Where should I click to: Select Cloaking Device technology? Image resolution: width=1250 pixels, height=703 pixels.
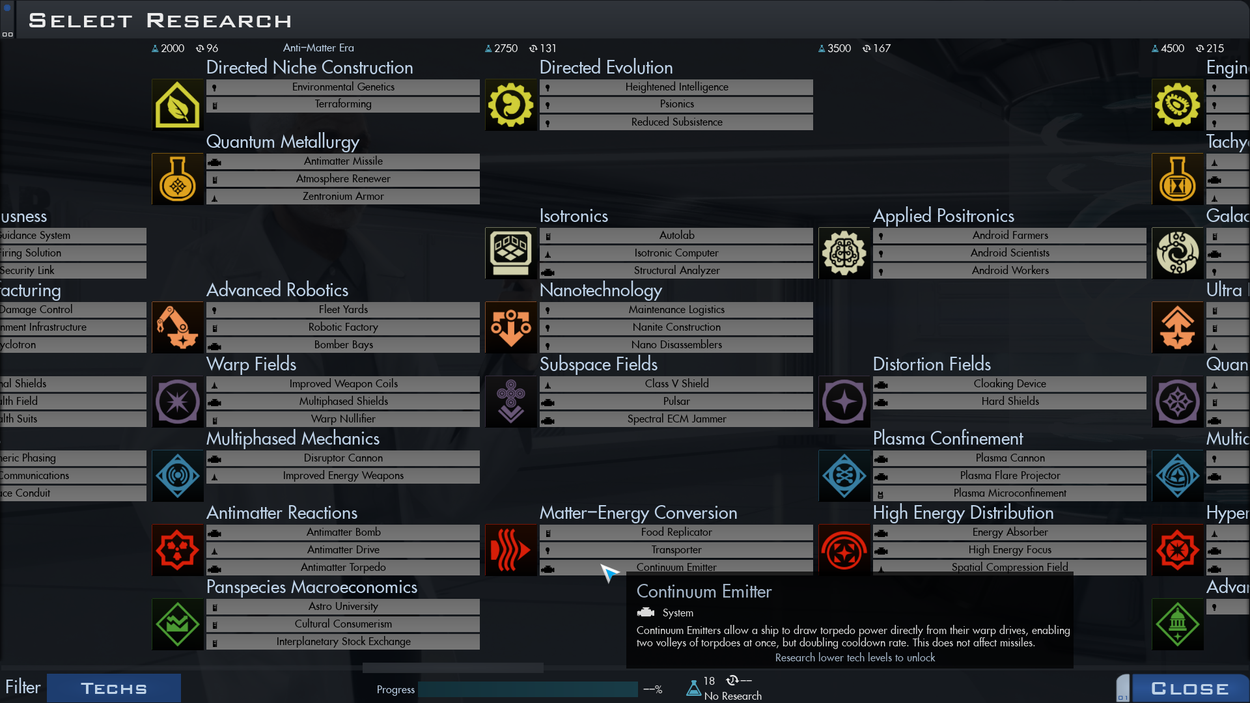pyautogui.click(x=1010, y=384)
